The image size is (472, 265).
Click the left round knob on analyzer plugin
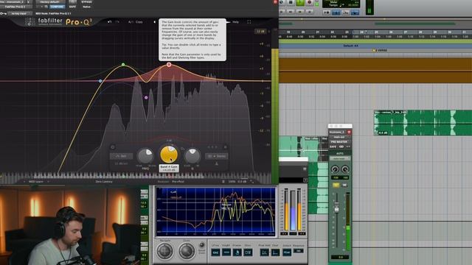164,251
